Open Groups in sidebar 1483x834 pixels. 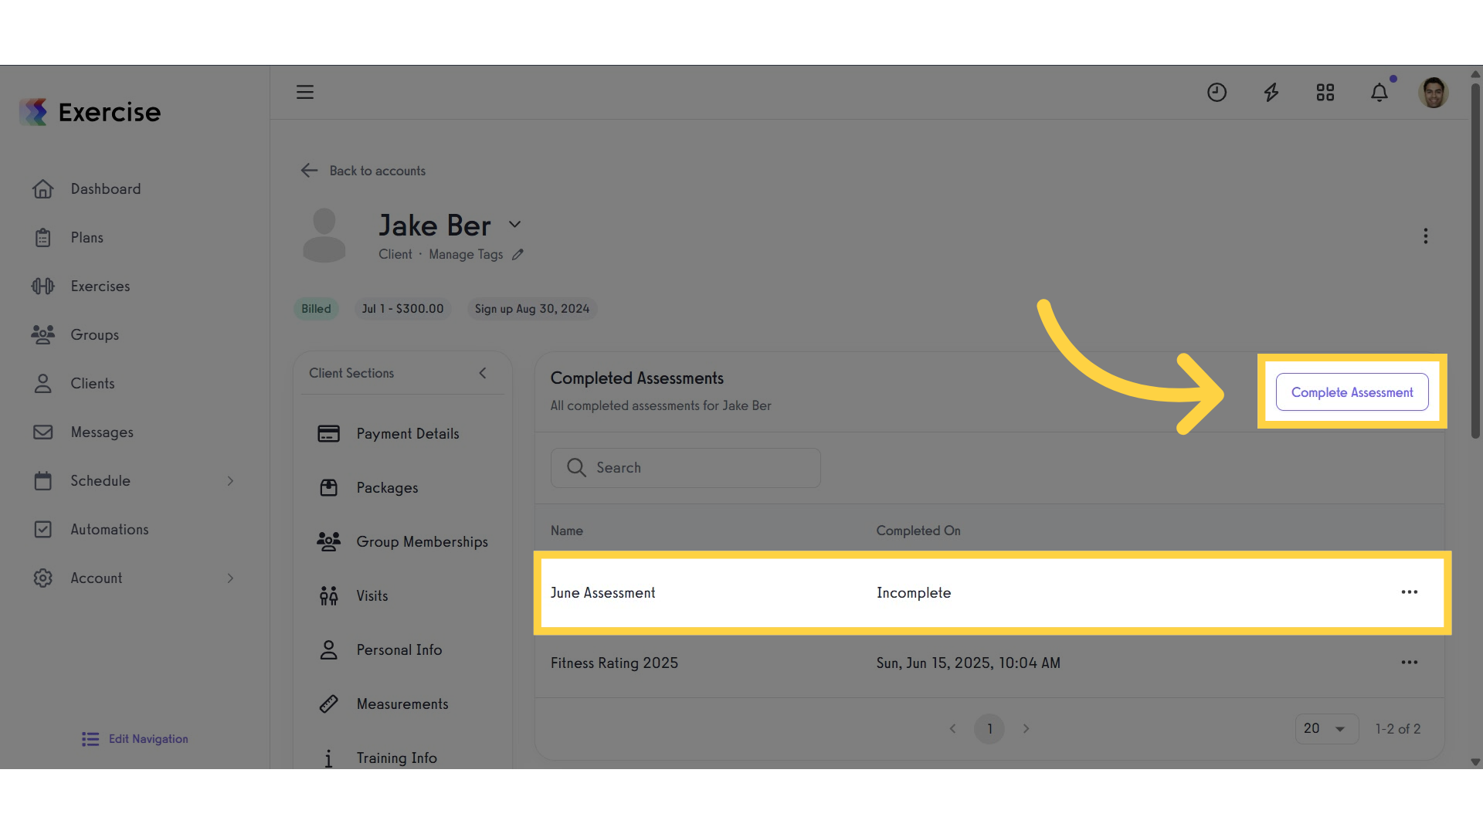click(x=94, y=335)
